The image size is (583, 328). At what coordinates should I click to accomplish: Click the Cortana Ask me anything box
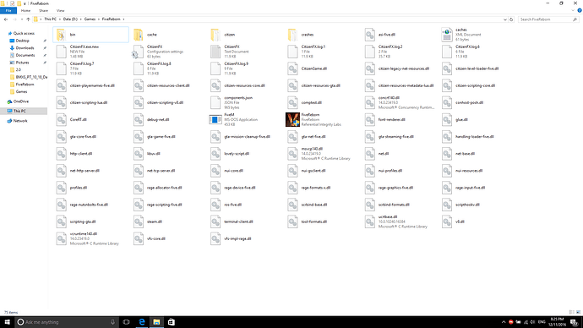tap(66, 322)
